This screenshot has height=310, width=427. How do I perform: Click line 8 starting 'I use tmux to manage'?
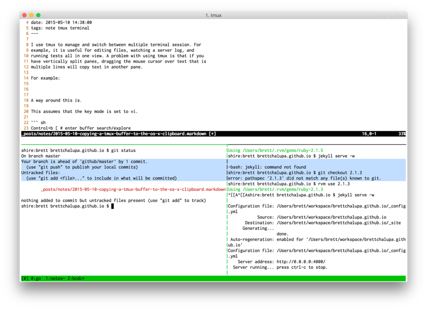(116, 44)
